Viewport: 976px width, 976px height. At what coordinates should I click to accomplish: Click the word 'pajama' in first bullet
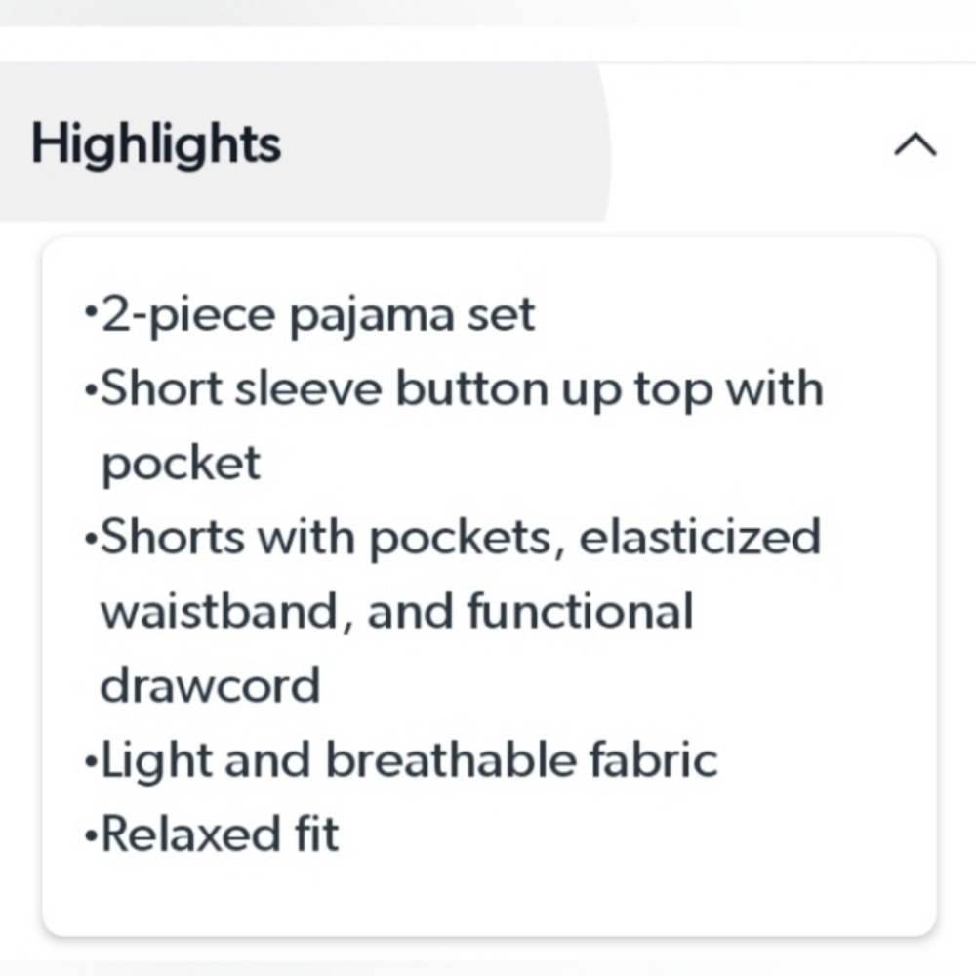[x=372, y=317]
